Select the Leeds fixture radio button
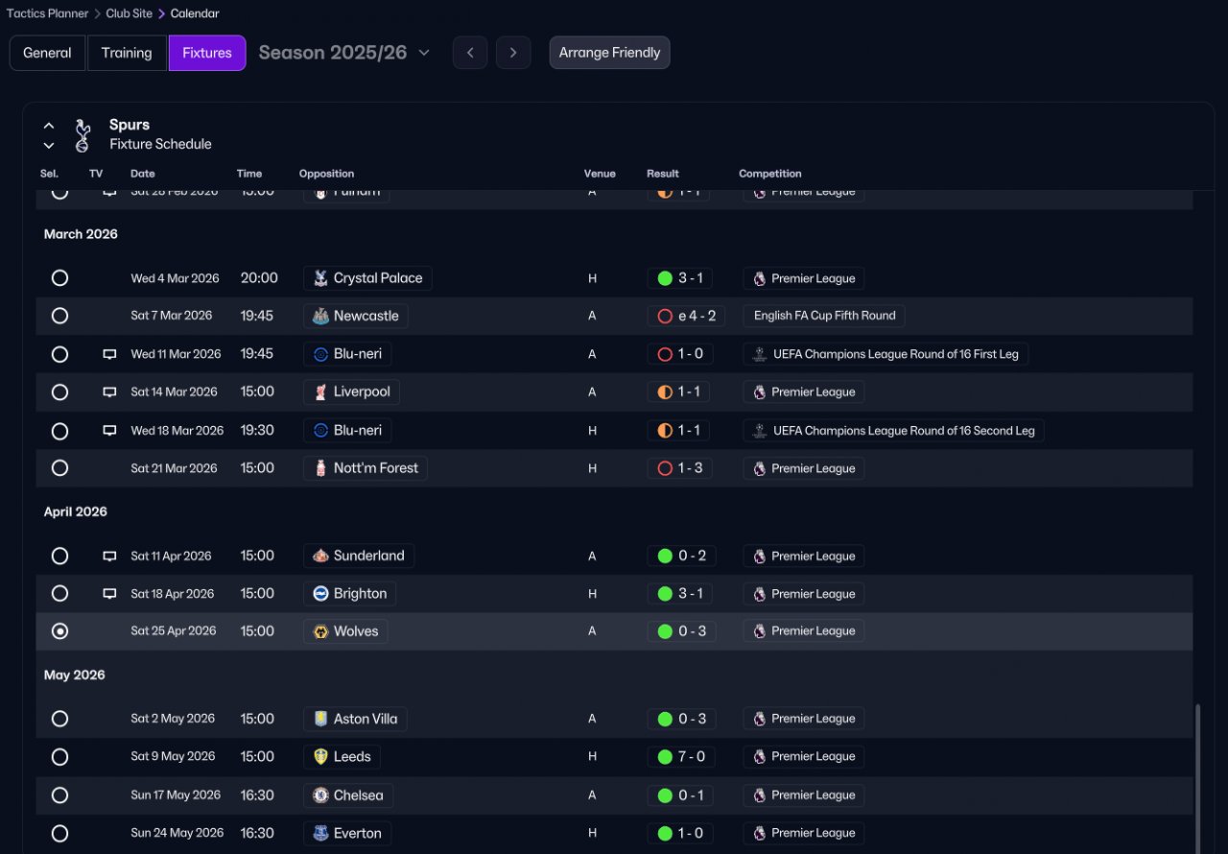 point(59,757)
